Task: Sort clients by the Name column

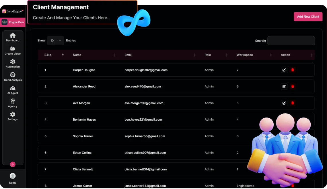Action: coord(94,55)
